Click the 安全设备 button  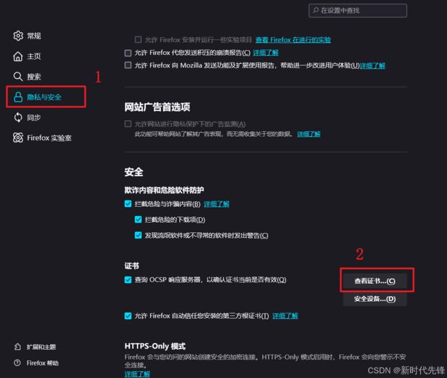pos(375,299)
